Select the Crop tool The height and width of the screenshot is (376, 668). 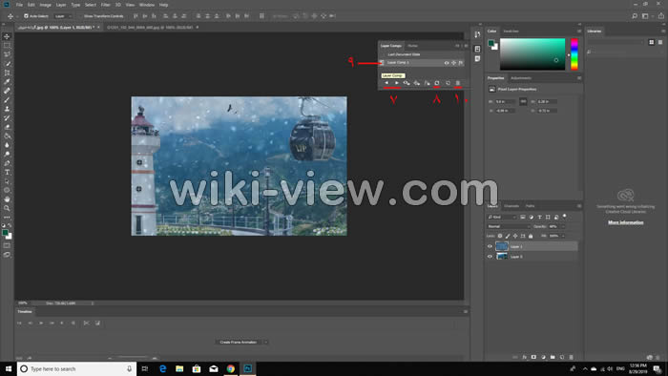coord(7,73)
